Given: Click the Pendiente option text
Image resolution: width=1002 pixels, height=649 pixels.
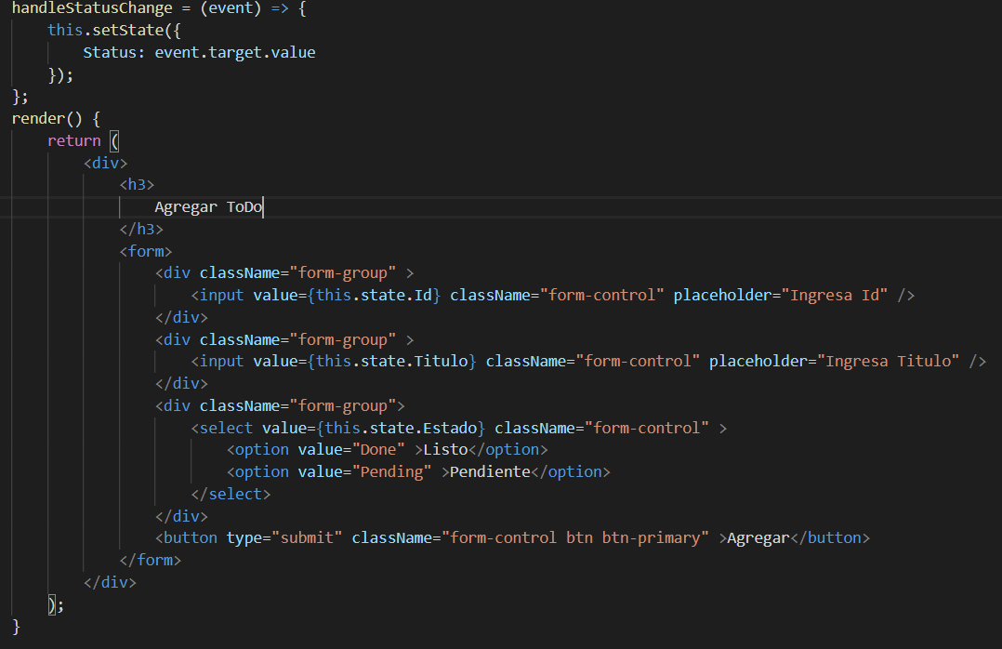Looking at the screenshot, I should (x=490, y=472).
